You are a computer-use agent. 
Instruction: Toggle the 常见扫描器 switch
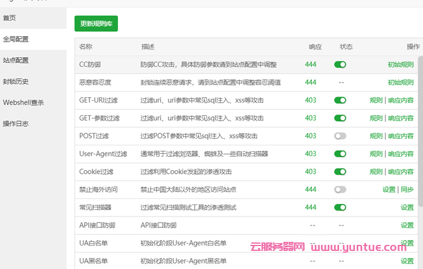pos(340,207)
